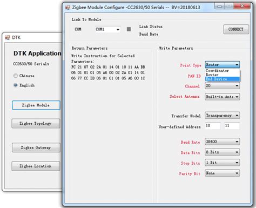Open the Channel dropdown showing 20
The image size is (256, 208).
[223, 86]
